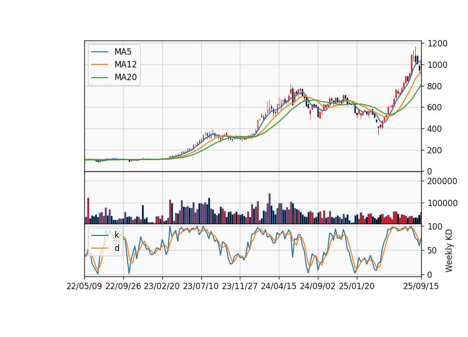Viewport: 468px width, 337px height.
Task: Click the 24/04/15 date label
Action: coord(279,286)
